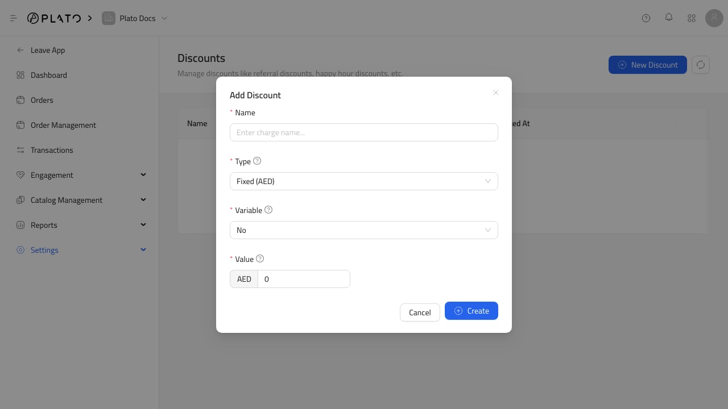Expand the Reports menu chevron

click(x=143, y=225)
